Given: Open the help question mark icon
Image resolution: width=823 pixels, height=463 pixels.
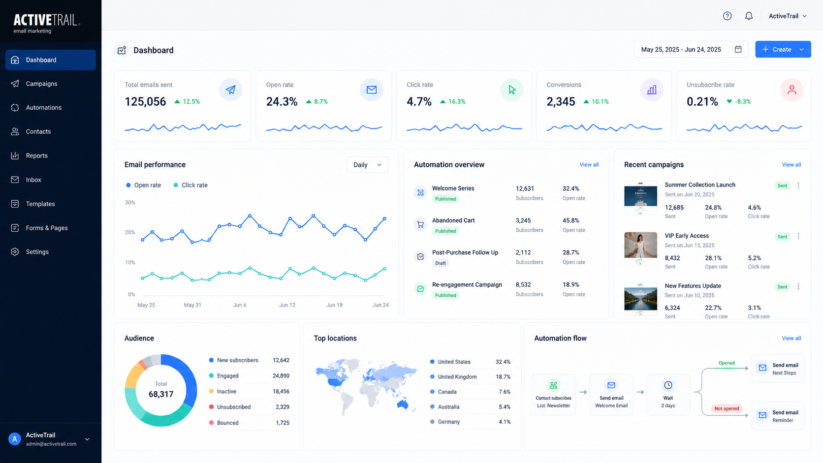Looking at the screenshot, I should (727, 16).
